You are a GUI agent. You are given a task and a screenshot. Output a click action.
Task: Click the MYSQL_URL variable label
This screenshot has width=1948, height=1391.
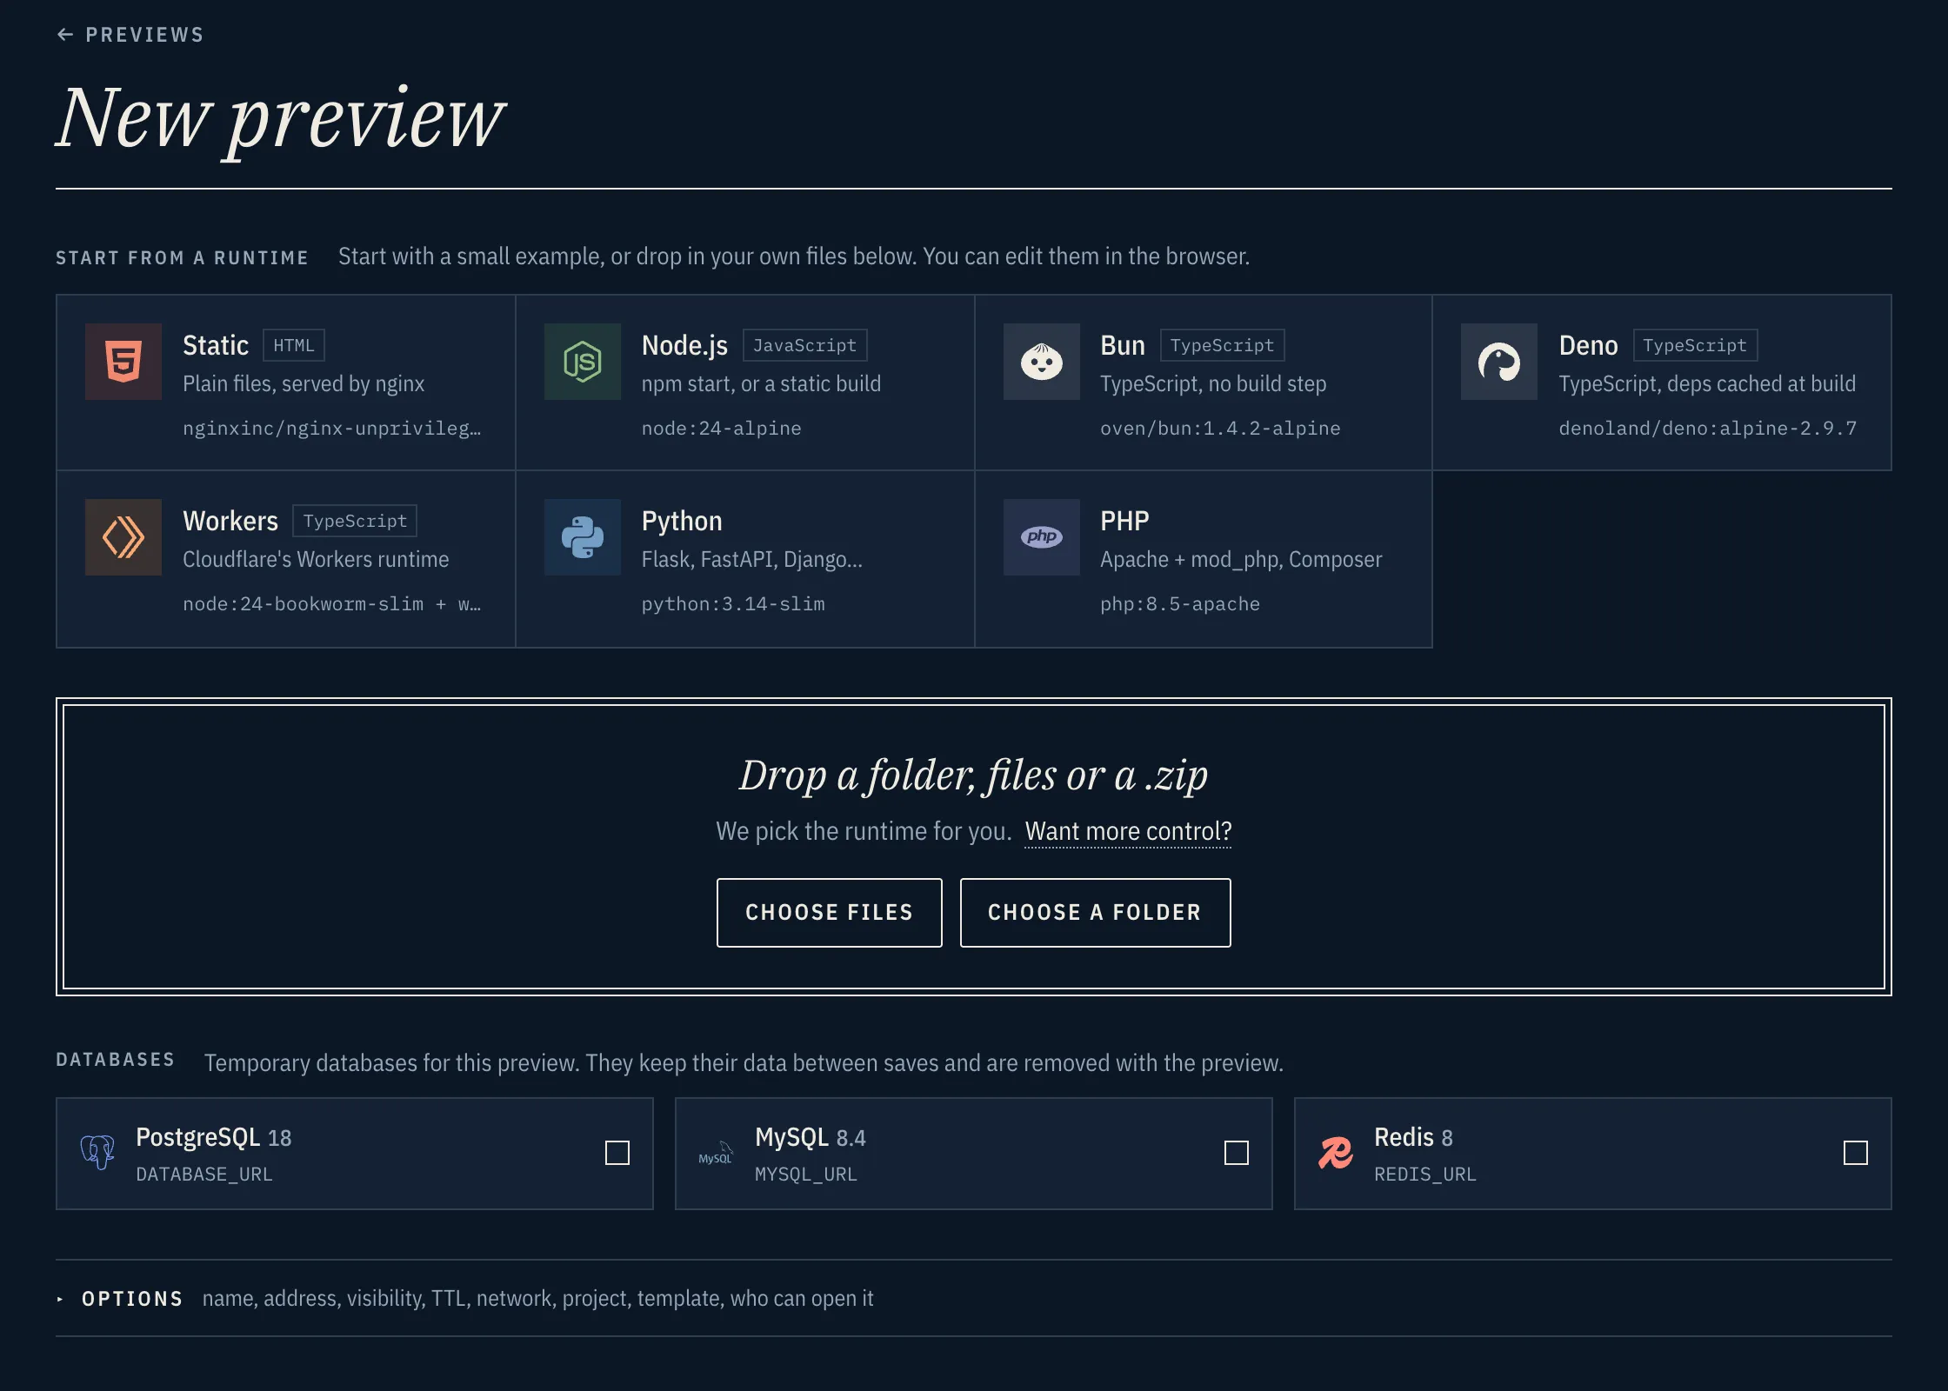coord(806,1175)
